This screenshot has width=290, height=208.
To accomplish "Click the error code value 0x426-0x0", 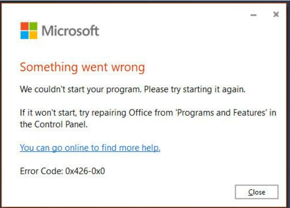I will point(85,171).
